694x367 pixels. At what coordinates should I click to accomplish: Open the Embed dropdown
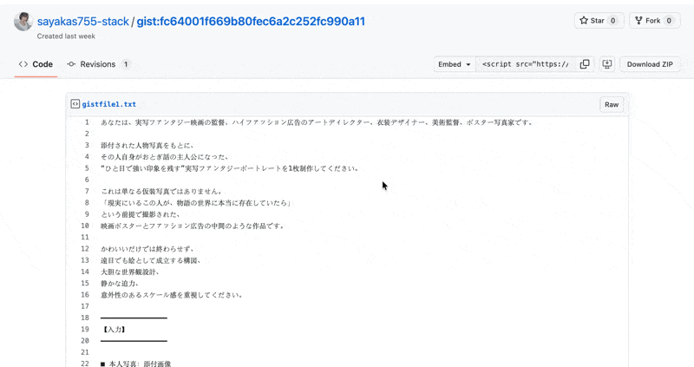[455, 64]
